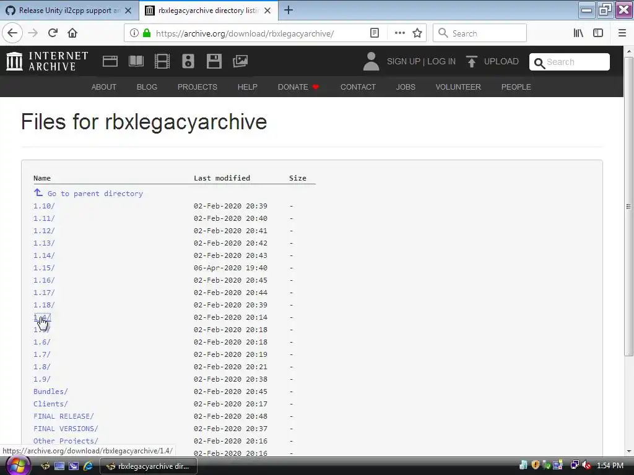
Task: Open the 1.13/ folder
Action: (x=44, y=243)
